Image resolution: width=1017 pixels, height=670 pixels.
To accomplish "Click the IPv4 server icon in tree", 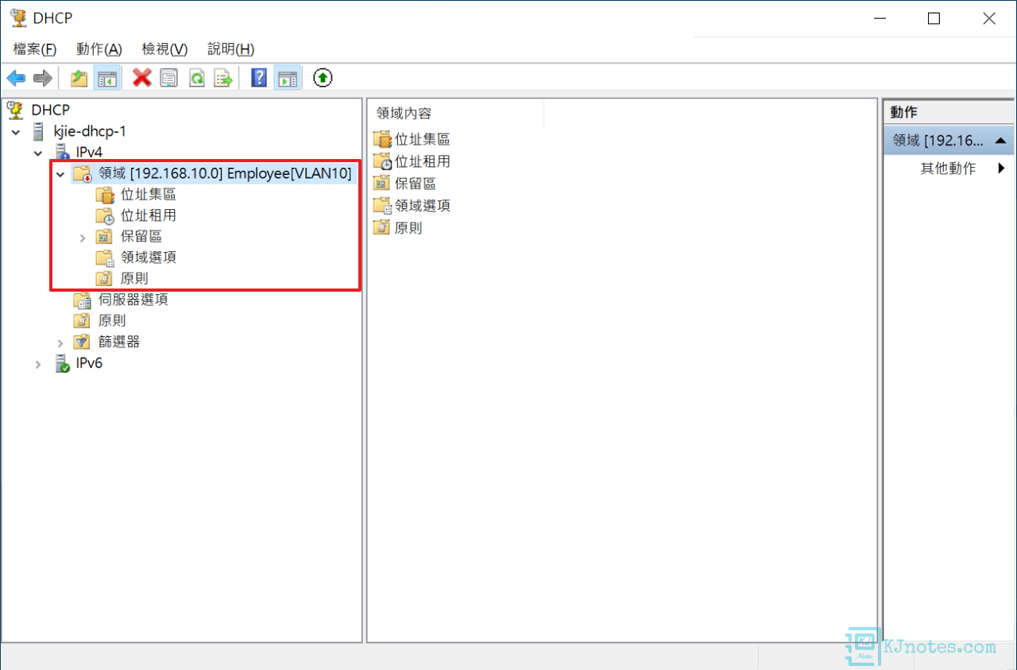I will (62, 152).
